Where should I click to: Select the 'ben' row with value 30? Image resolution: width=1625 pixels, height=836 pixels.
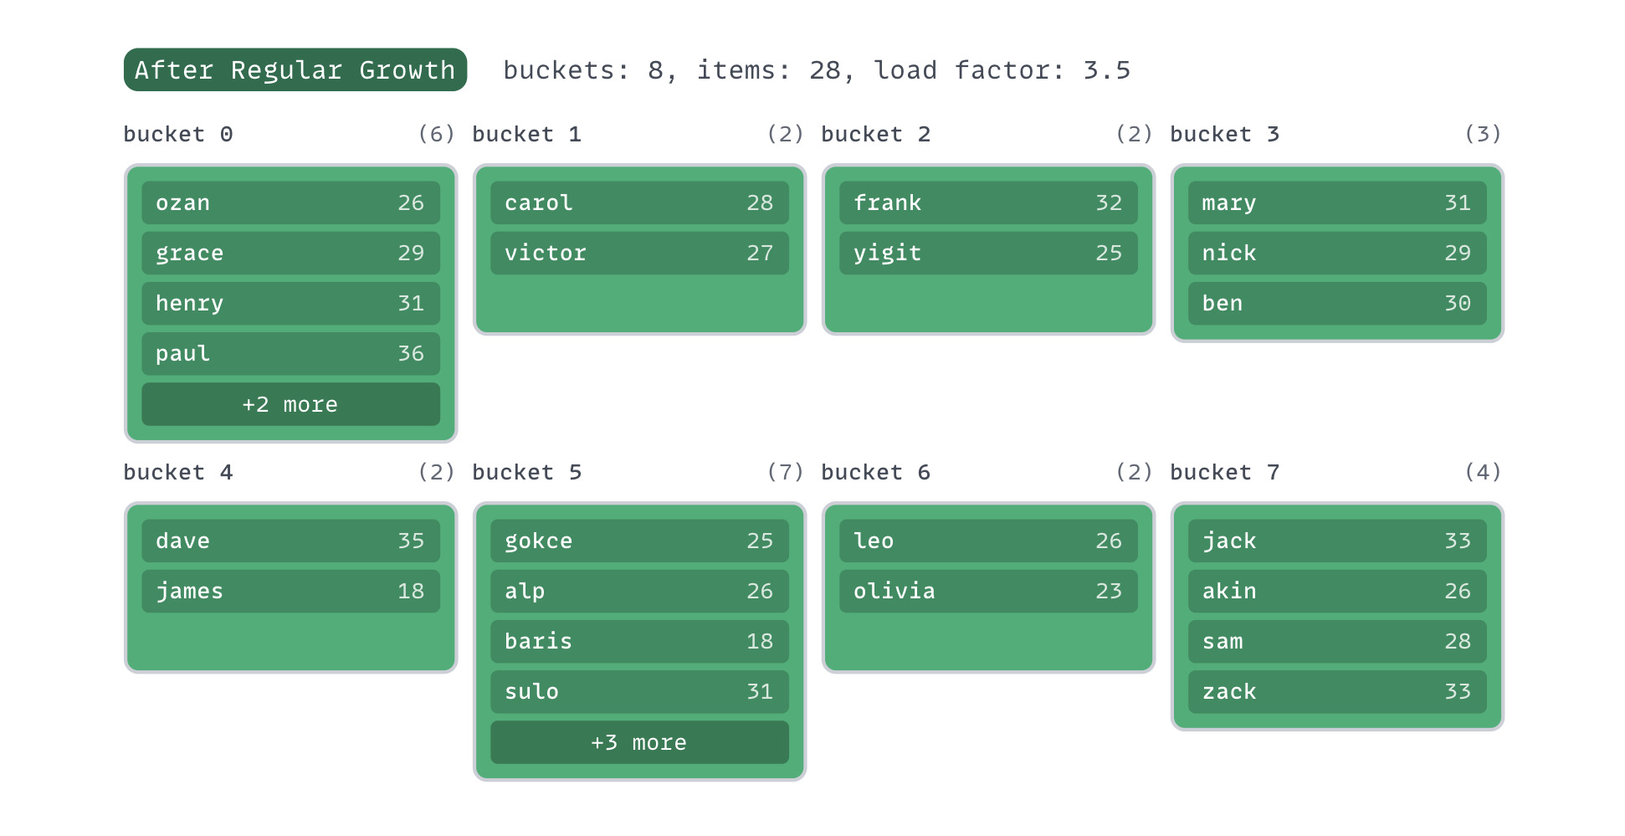click(x=1337, y=303)
